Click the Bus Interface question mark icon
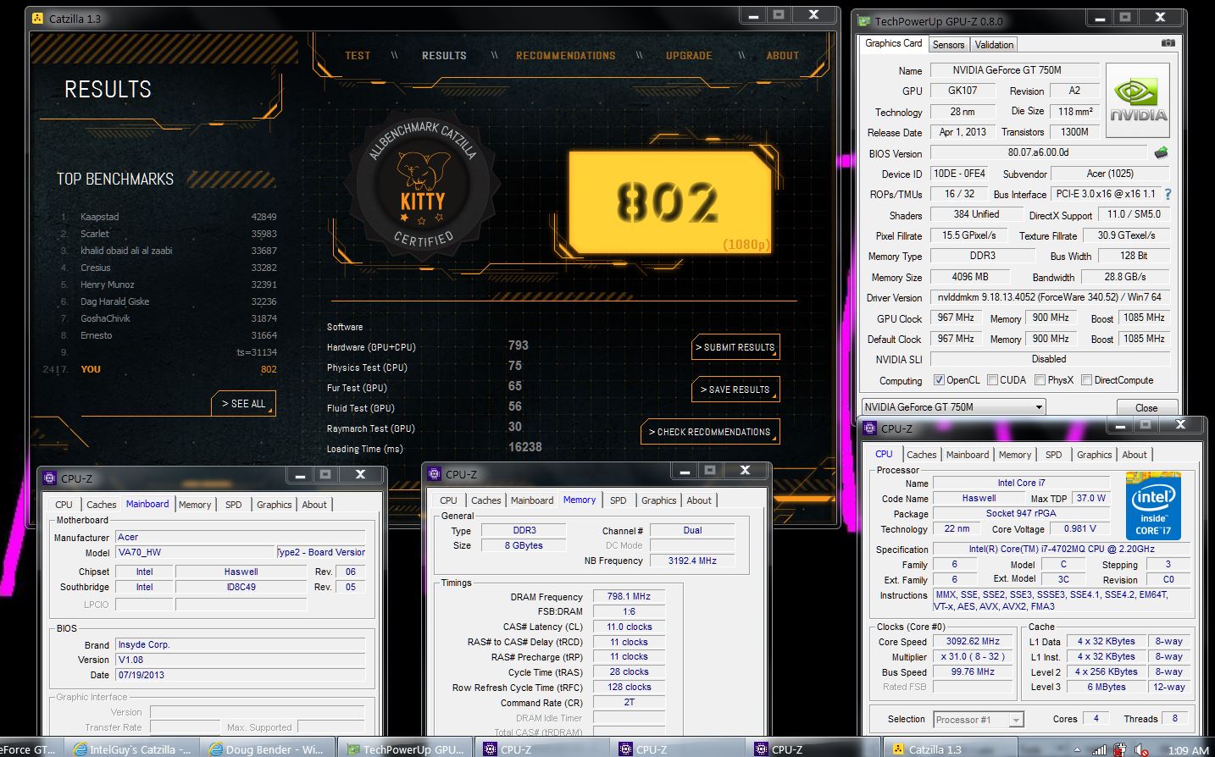Viewport: 1215px width, 757px height. (x=1168, y=194)
